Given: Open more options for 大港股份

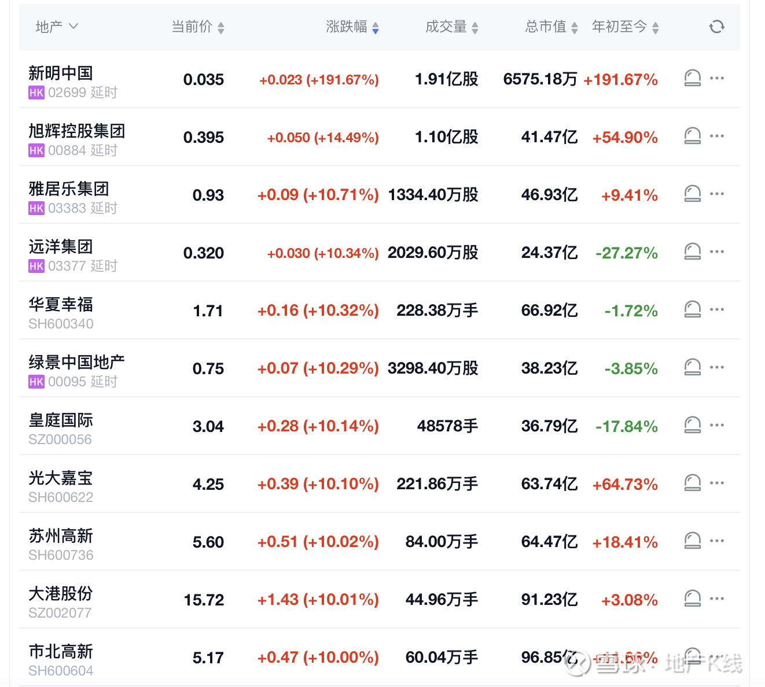Looking at the screenshot, I should click(x=717, y=599).
